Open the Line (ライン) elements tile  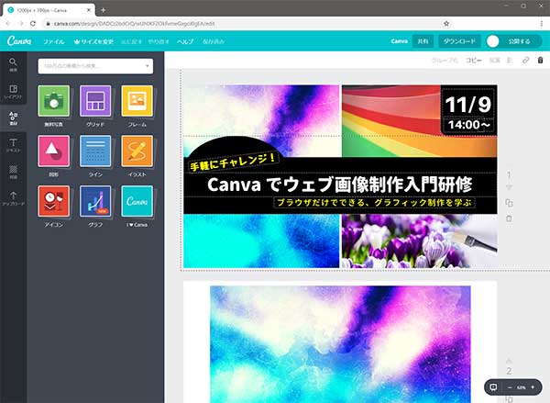95,151
